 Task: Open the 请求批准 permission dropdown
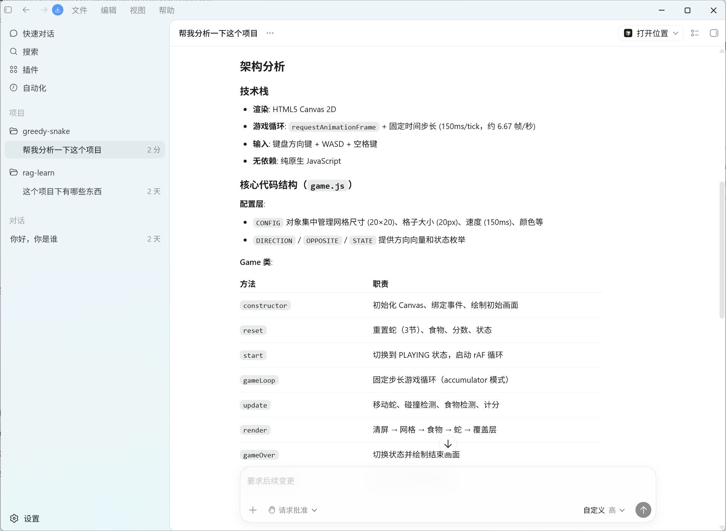[293, 510]
